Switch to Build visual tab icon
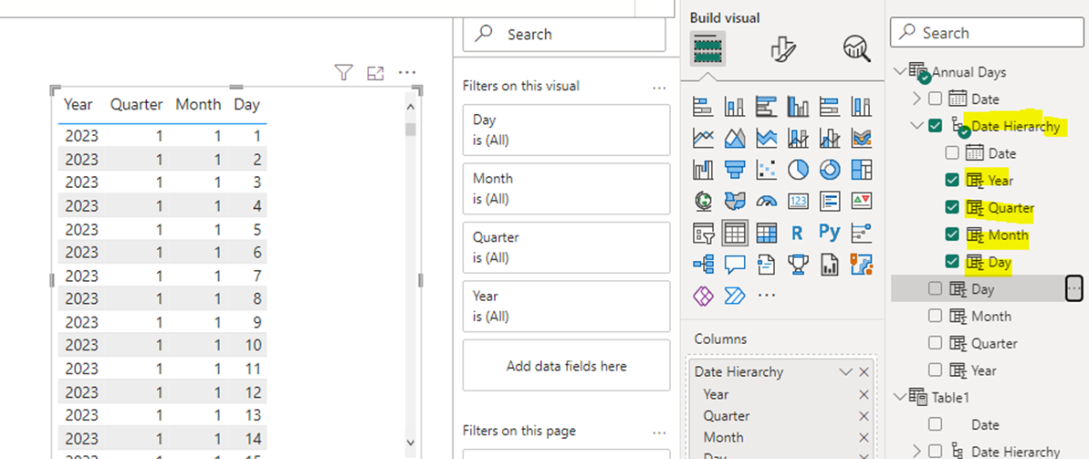The width and height of the screenshot is (1089, 459). (x=707, y=48)
